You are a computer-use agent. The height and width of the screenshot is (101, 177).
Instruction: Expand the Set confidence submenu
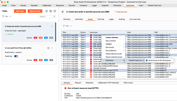pos(113,51)
